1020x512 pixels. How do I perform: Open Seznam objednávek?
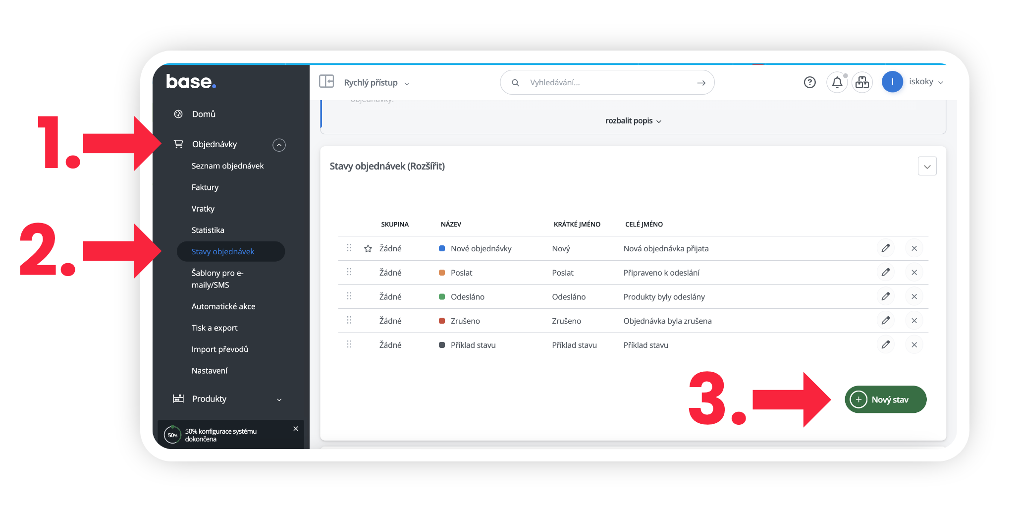coord(227,166)
